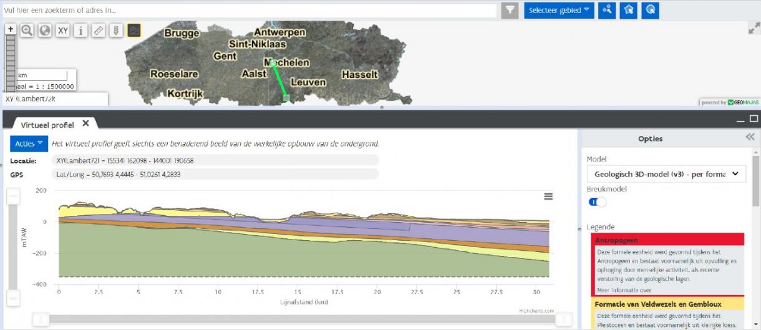Click the globe full-extent map icon
761x330 pixels.
(45, 31)
